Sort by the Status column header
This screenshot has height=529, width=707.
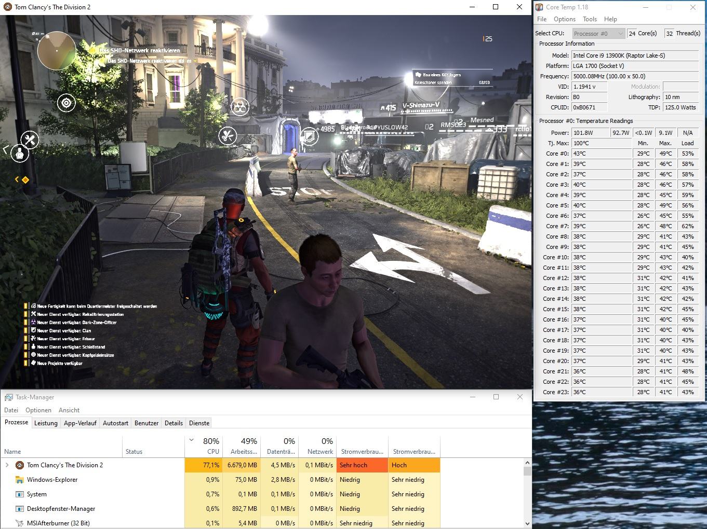pyautogui.click(x=153, y=447)
